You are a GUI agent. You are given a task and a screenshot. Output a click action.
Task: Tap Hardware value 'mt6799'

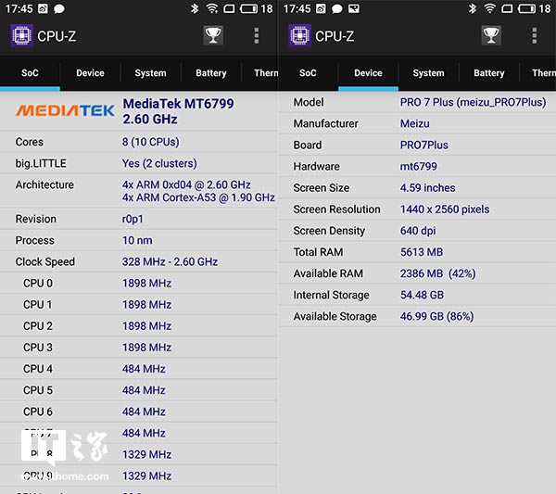[419, 166]
